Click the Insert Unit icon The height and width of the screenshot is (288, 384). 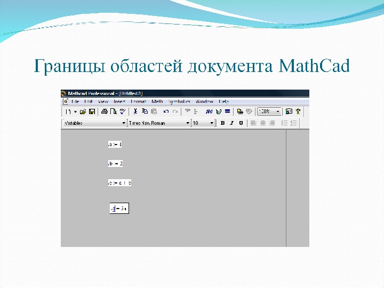tap(219, 111)
